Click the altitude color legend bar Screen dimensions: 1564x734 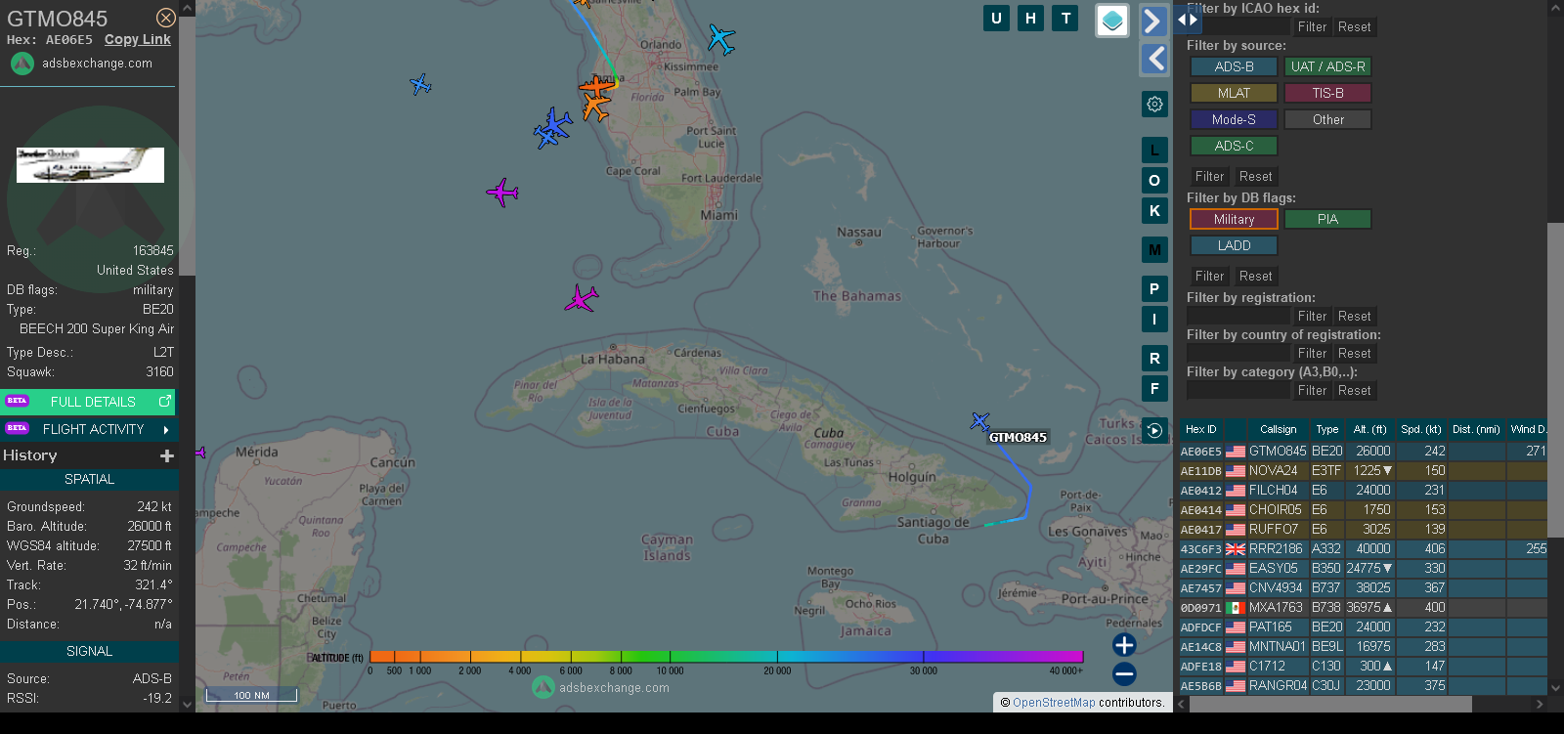[726, 657]
